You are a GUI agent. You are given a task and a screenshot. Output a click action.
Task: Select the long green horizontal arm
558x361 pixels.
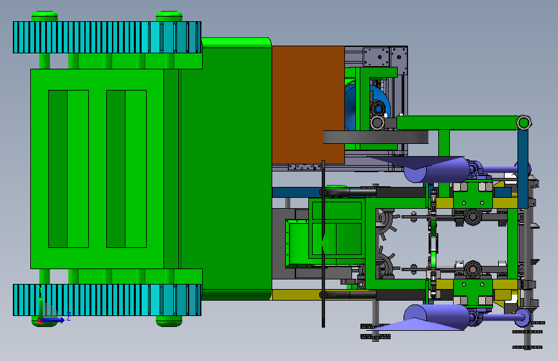[458, 123]
